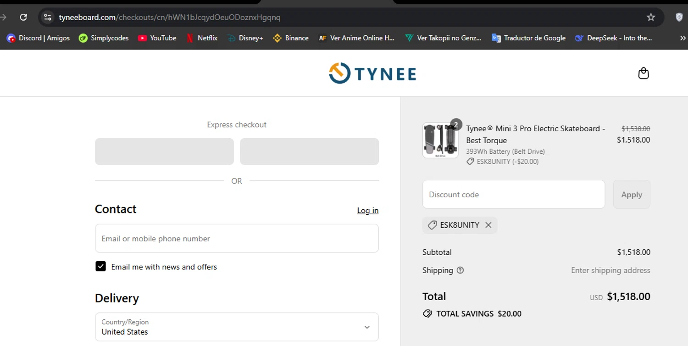
Task: Open the Simplycodes bookmark
Action: [104, 38]
